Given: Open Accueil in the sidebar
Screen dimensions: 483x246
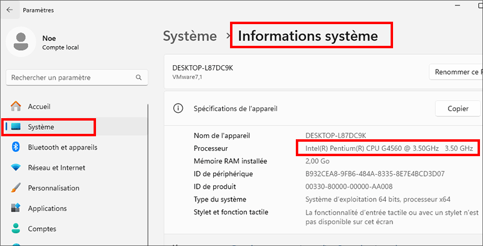Looking at the screenshot, I should click(76, 107).
